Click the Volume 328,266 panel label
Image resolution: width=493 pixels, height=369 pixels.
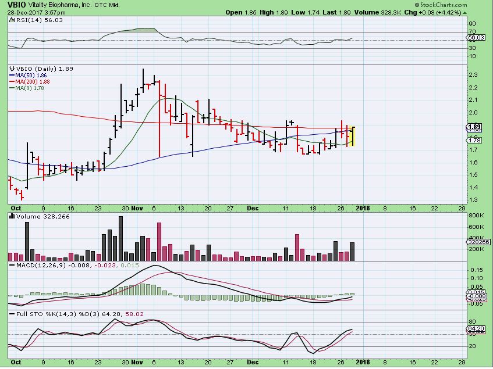[x=42, y=217]
